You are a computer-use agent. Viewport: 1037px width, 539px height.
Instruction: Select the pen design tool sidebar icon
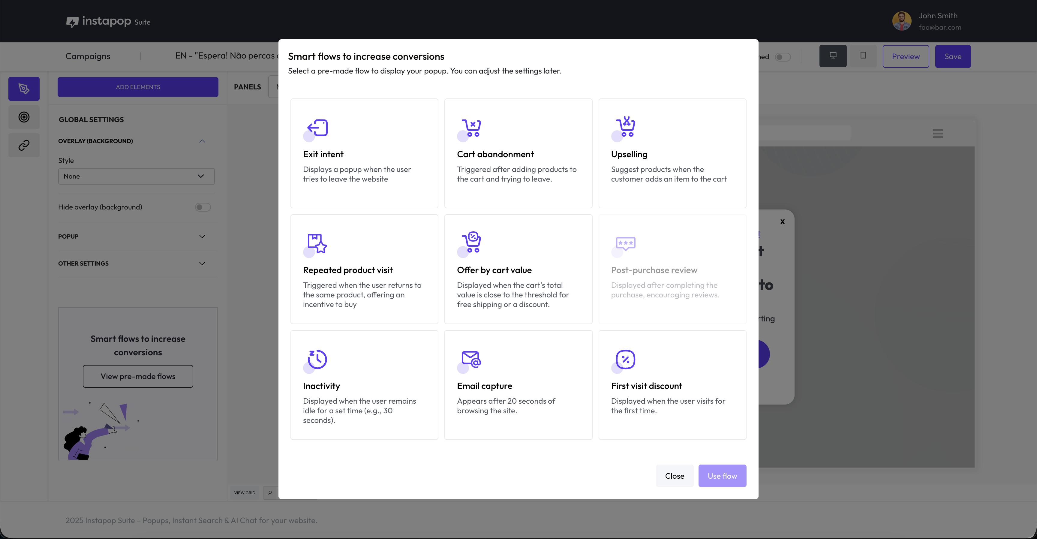24,89
